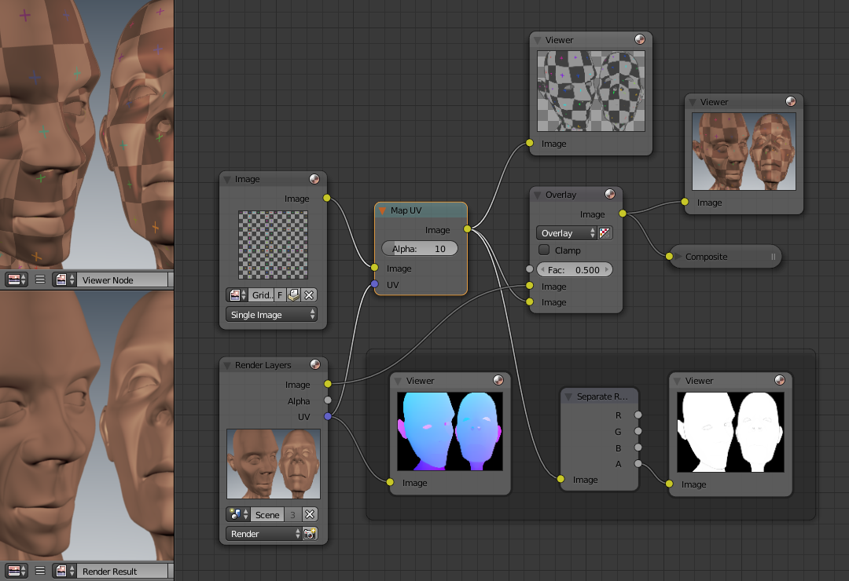Image resolution: width=849 pixels, height=581 pixels.
Task: Click the Composite node input socket
Action: 669,257
